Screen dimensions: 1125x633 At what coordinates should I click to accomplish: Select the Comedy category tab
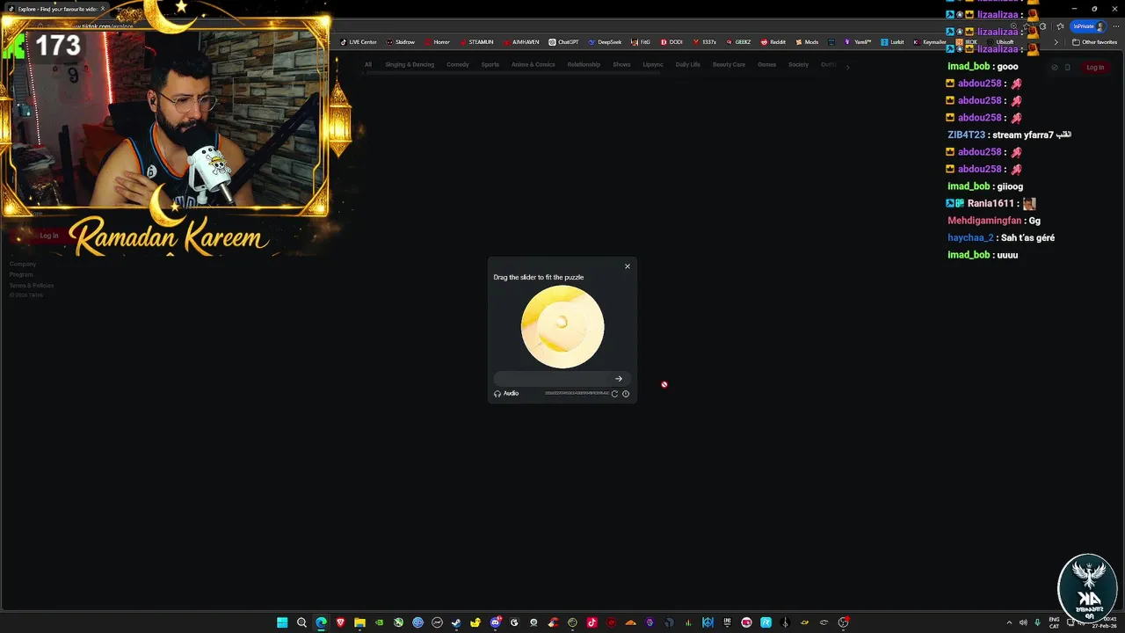(x=458, y=64)
